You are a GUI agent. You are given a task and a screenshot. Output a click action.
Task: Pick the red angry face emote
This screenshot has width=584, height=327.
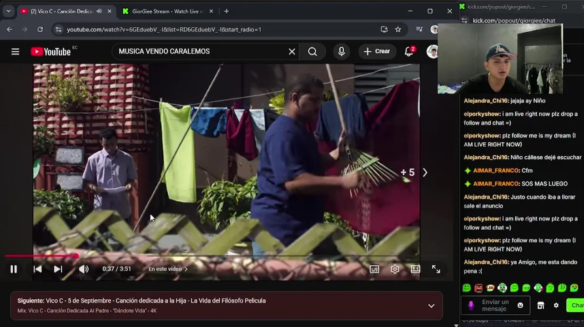[x=478, y=288]
